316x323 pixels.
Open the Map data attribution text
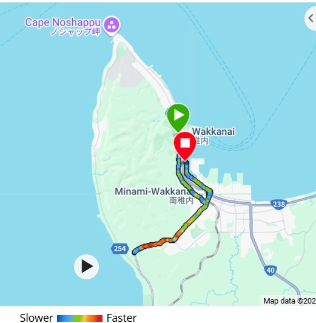pos(289,301)
